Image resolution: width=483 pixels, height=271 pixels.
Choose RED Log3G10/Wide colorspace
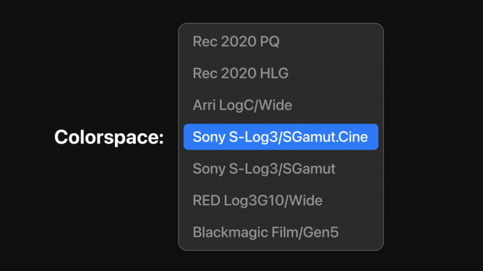pyautogui.click(x=257, y=200)
